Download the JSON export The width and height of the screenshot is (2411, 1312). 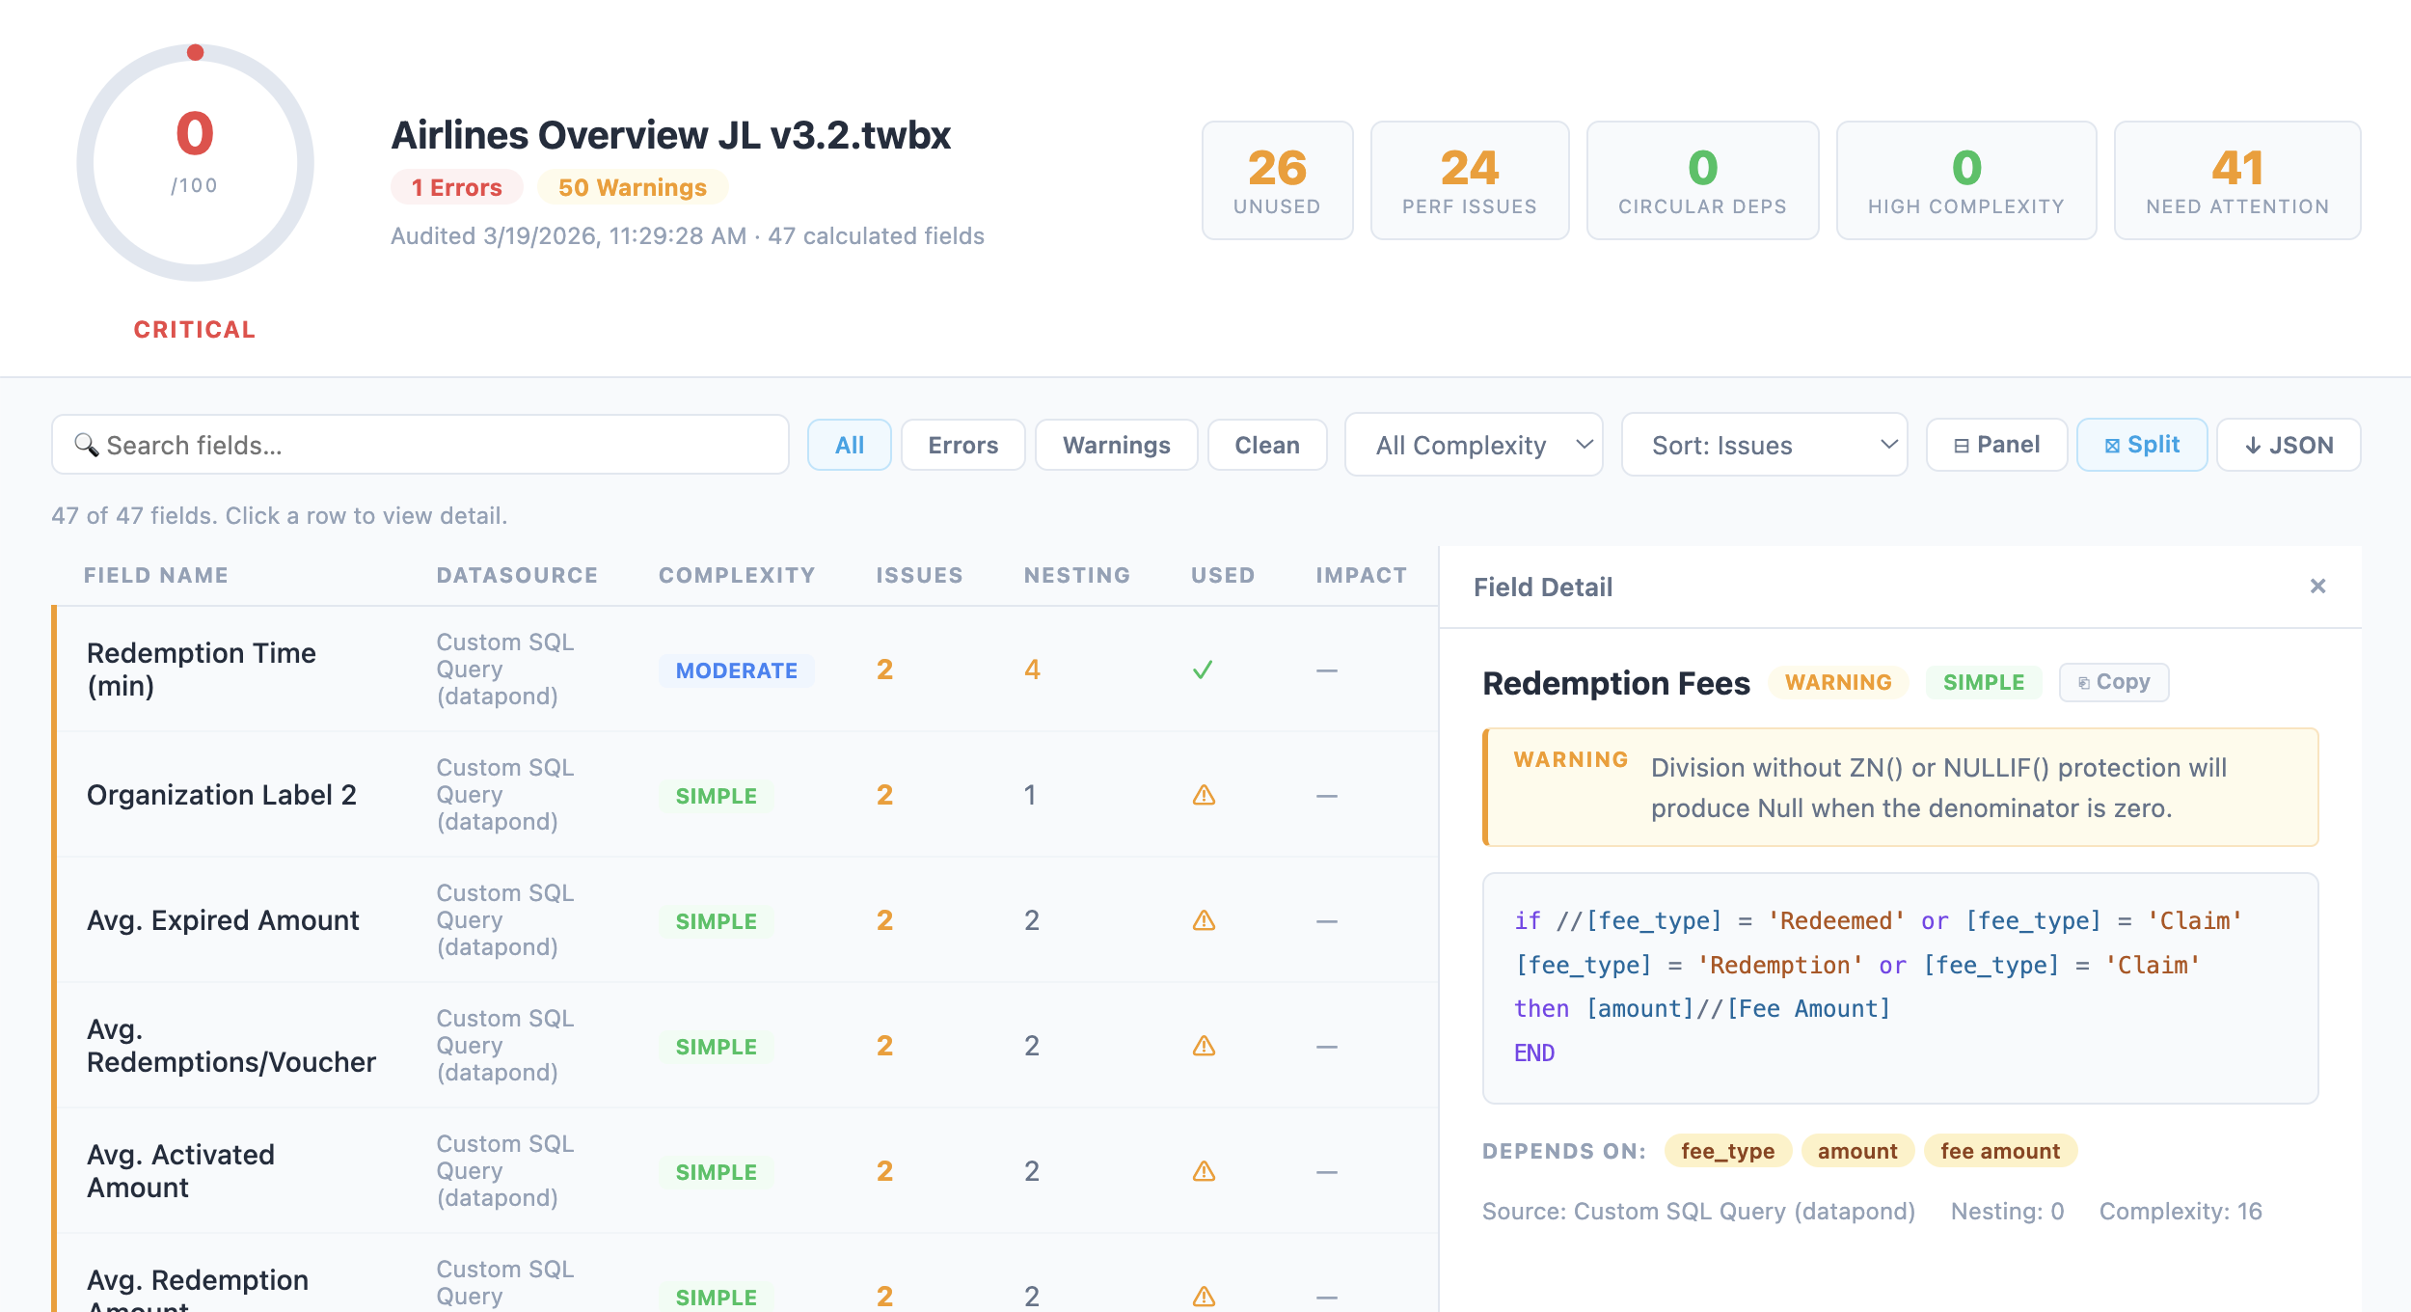(x=2289, y=445)
